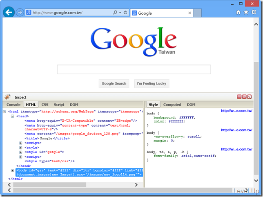Select the closing html tag
Viewport: 263px width, 197px height.
(16, 179)
